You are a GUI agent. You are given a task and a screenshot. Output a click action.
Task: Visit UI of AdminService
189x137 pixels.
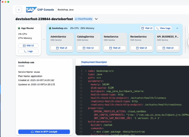[62, 48]
